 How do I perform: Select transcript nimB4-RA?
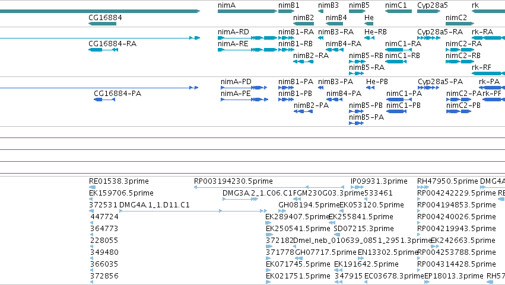point(334,50)
